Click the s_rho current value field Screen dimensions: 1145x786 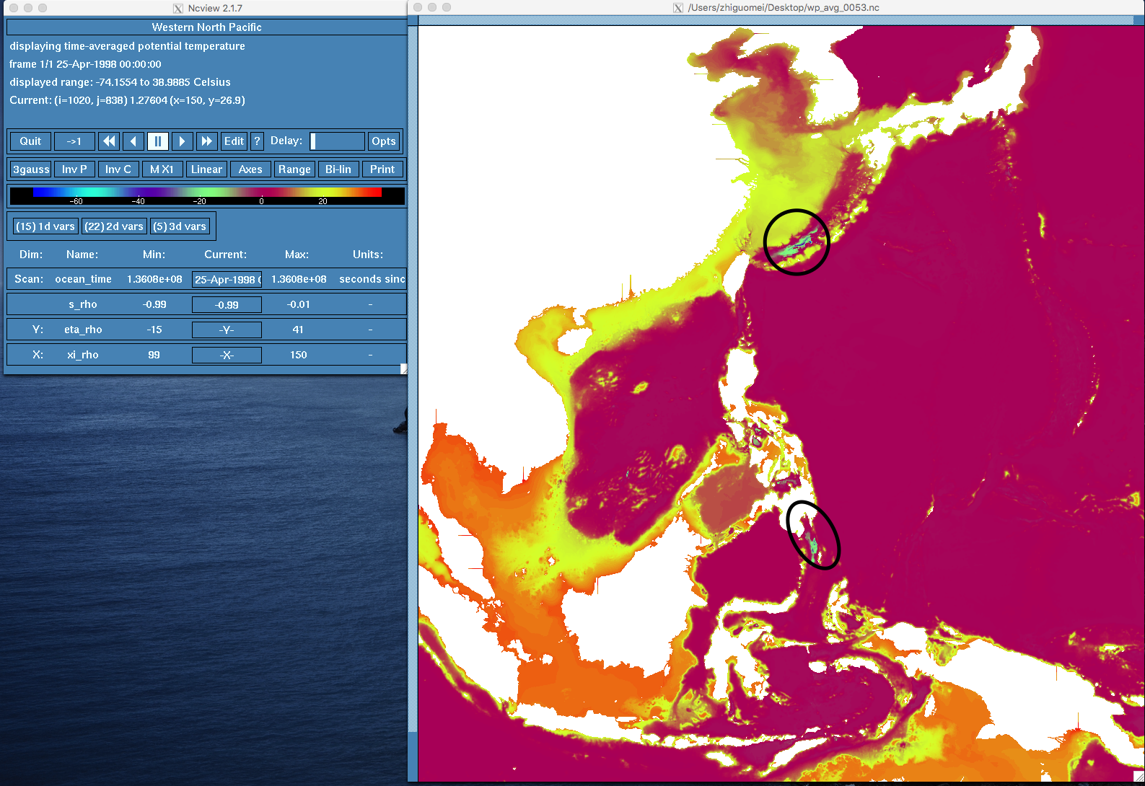[227, 305]
